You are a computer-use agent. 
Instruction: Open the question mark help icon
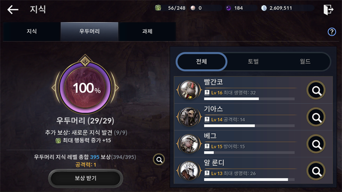point(332,32)
